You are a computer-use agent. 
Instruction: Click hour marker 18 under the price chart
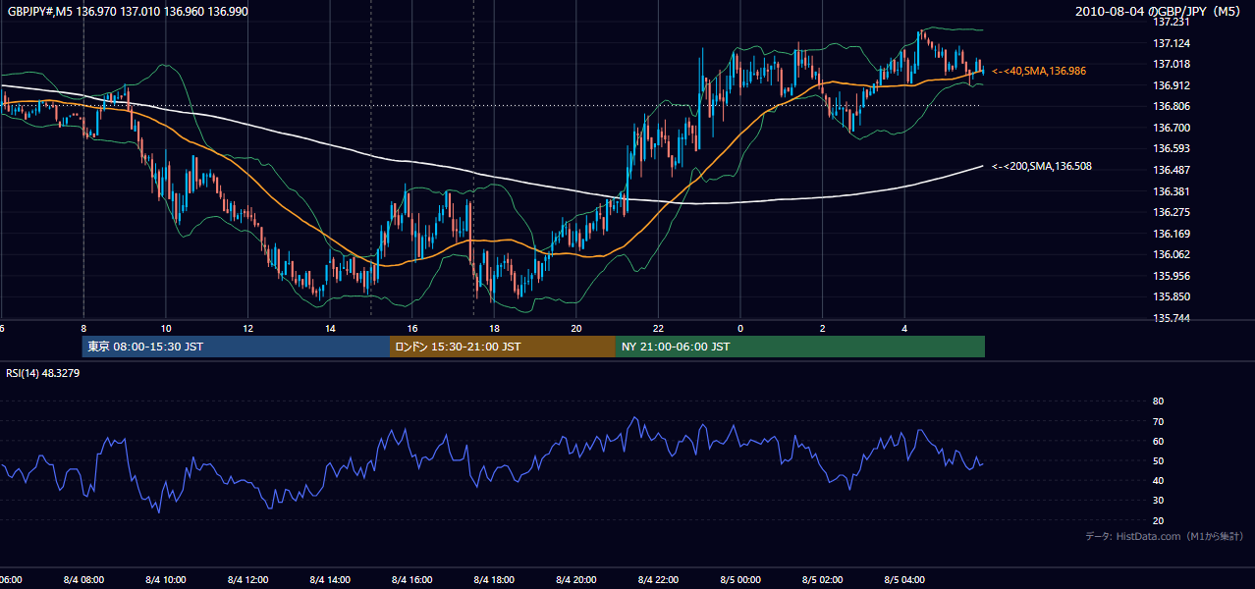(495, 328)
